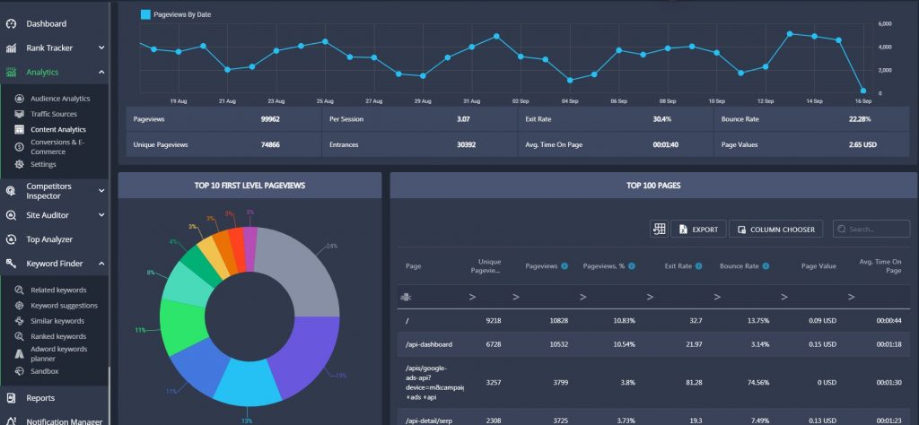
Task: Select Ranked keywords in the sidebar
Action: [58, 336]
